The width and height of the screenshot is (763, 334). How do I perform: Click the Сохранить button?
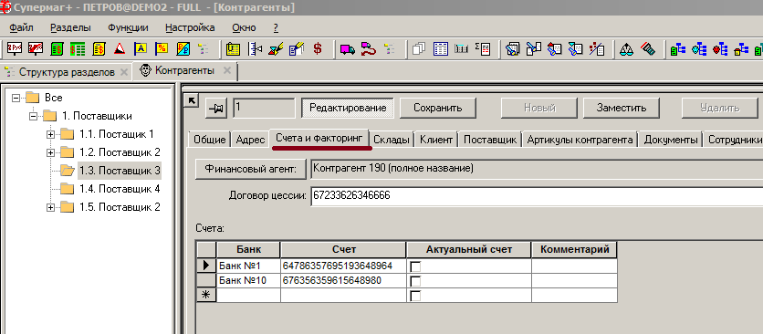point(437,108)
